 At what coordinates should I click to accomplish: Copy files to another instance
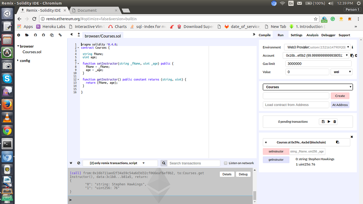coord(52,35)
